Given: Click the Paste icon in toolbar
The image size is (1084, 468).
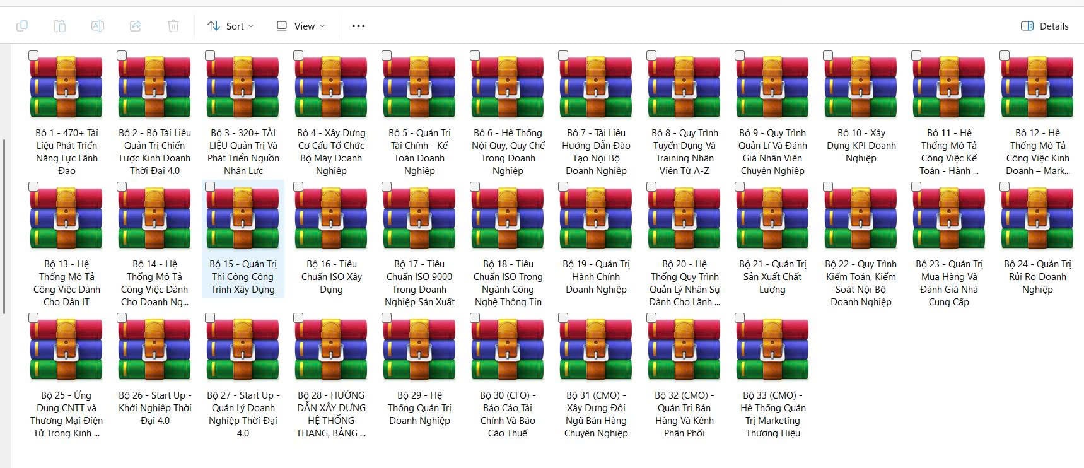Looking at the screenshot, I should (59, 26).
